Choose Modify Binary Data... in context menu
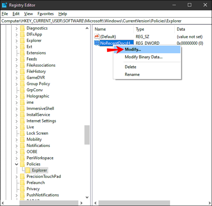Viewport: 212px width, 206px height. tap(147, 57)
